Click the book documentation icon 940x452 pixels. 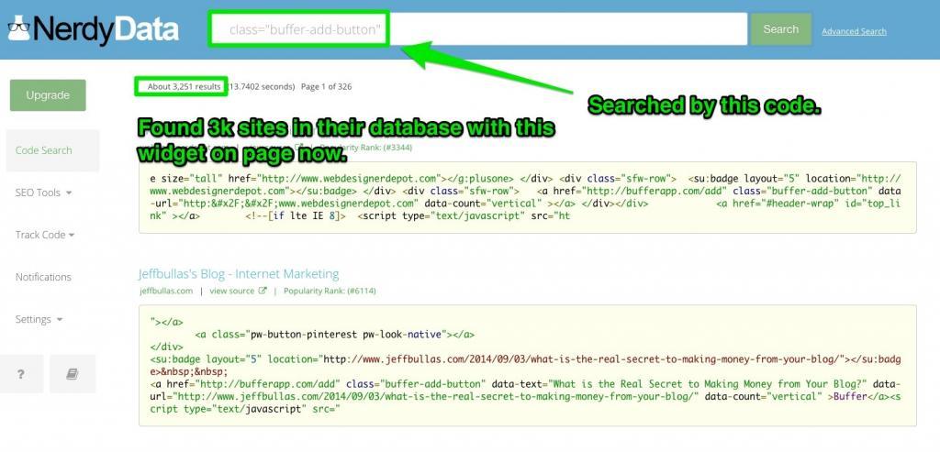coord(73,373)
